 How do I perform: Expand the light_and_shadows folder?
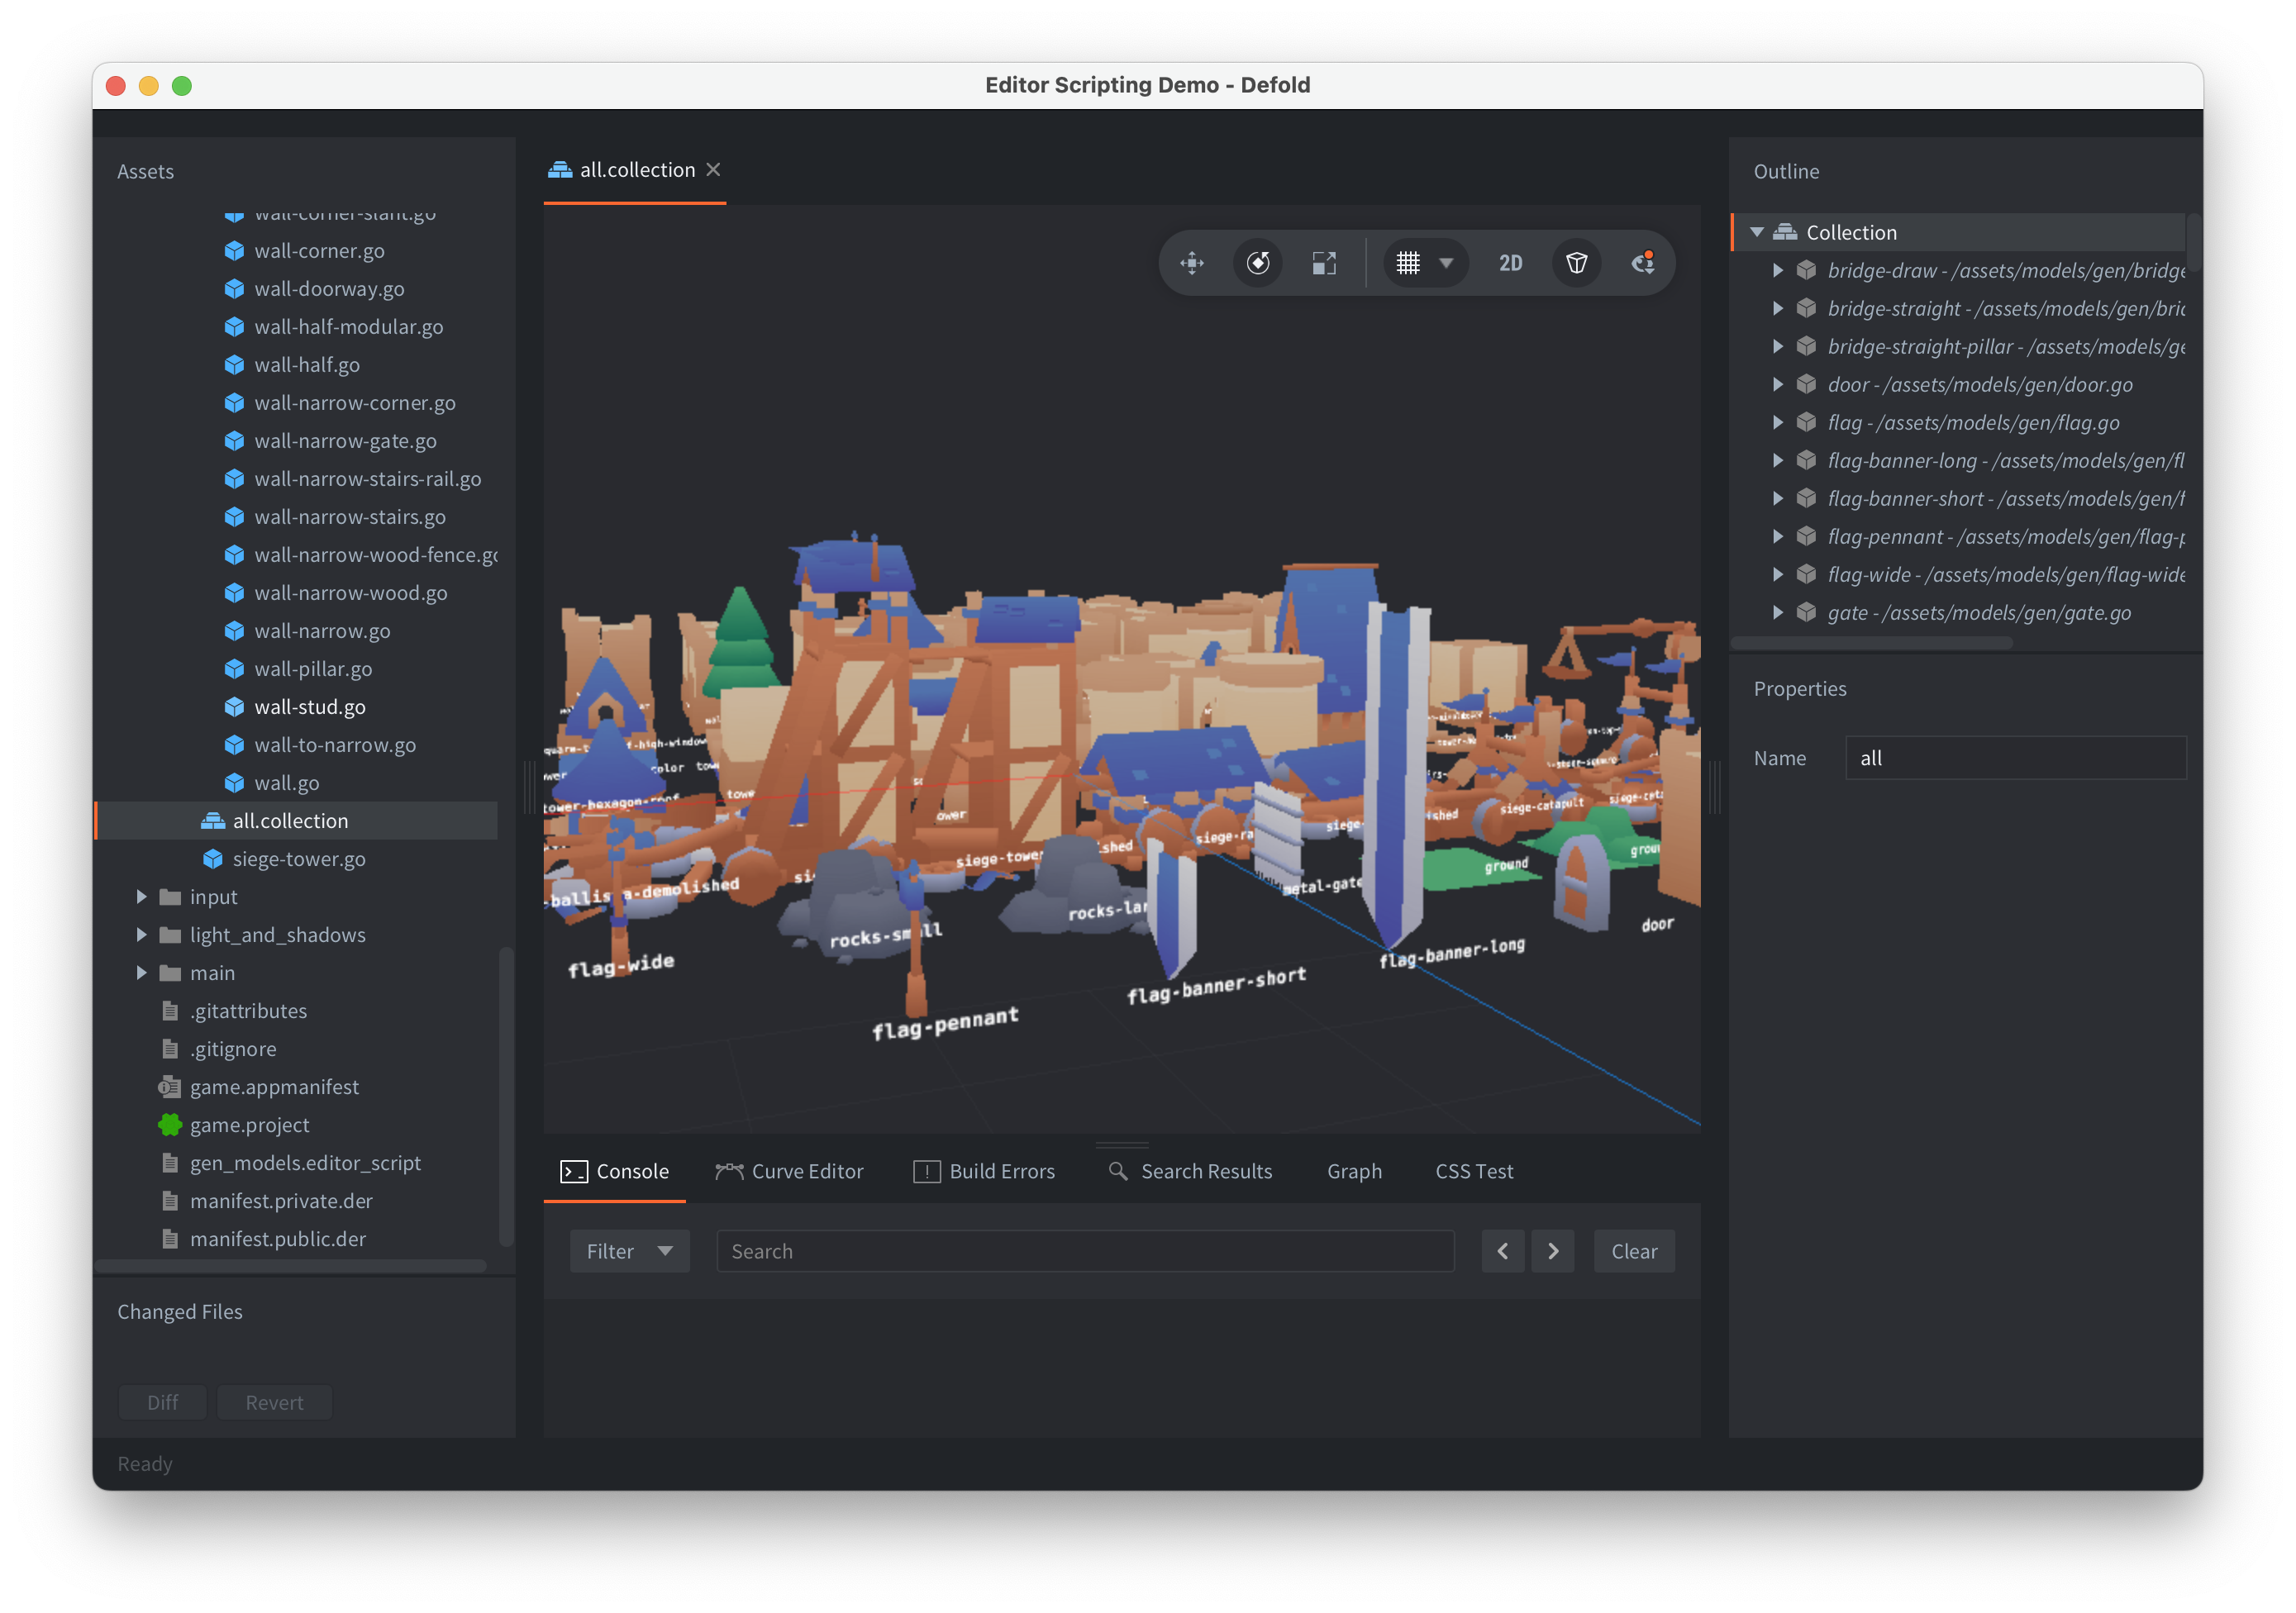(141, 935)
